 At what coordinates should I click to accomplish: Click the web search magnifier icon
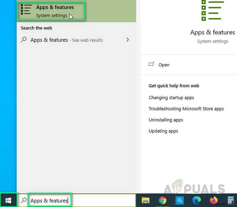tap(24, 40)
